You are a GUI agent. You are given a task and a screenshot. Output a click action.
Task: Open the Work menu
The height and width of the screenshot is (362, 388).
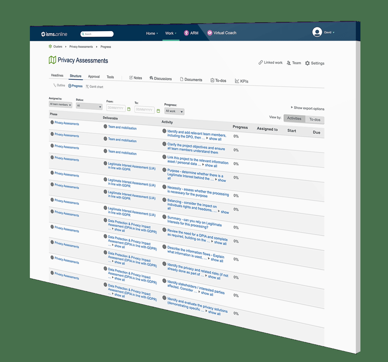171,33
